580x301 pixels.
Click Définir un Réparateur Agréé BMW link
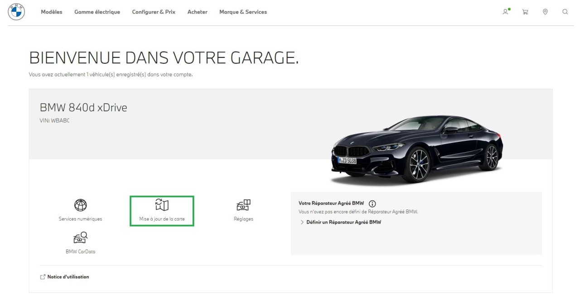point(343,222)
